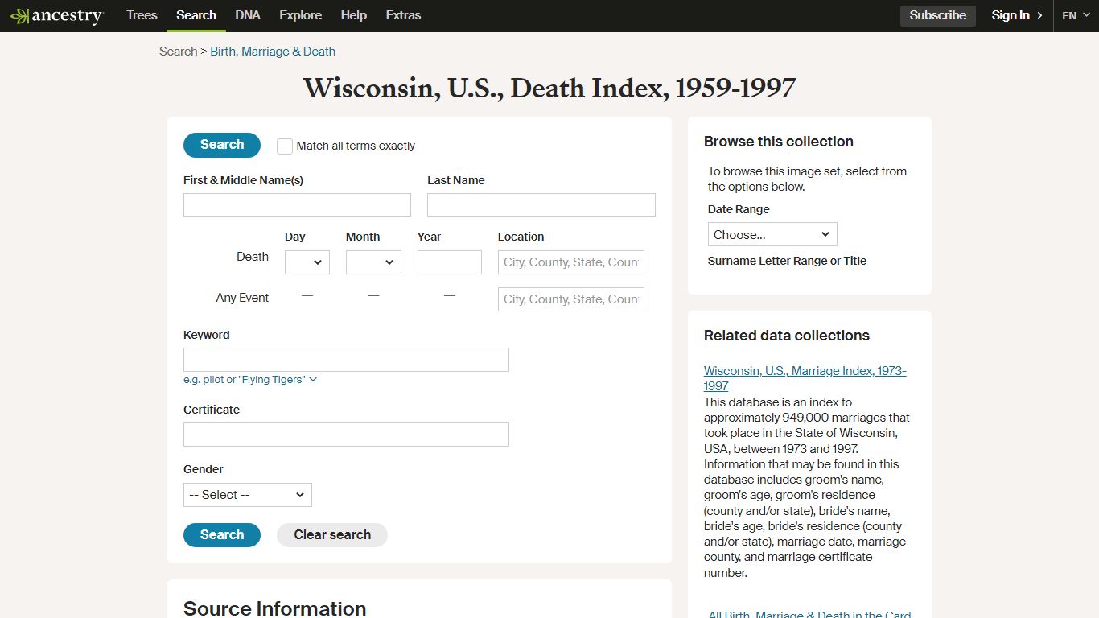Viewport: 1099px width, 618px height.
Task: Open the DNA menu
Action: (248, 15)
